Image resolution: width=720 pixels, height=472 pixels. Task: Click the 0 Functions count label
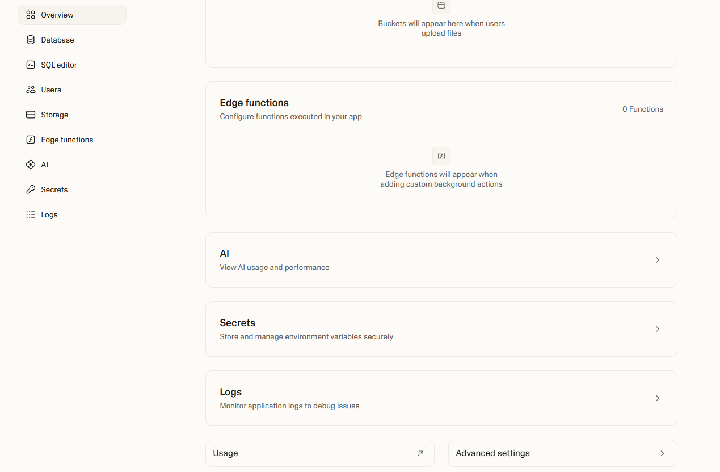pos(642,109)
